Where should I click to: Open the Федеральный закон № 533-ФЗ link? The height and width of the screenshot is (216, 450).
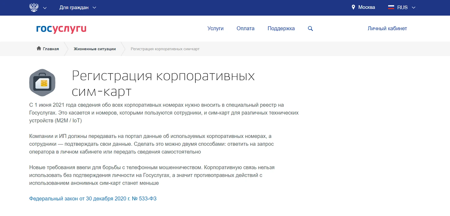93,199
